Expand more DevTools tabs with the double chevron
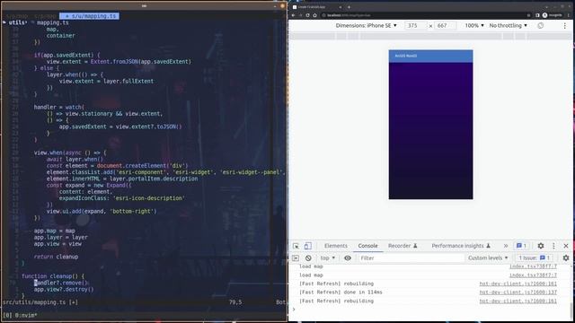The height and width of the screenshot is (323, 575). pyautogui.click(x=506, y=246)
